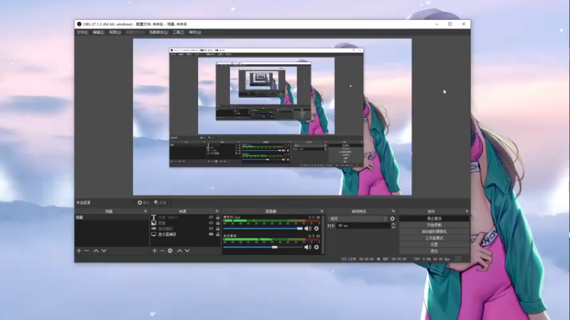
Task: Increase transition duration with up arrow
Action: tap(393, 224)
